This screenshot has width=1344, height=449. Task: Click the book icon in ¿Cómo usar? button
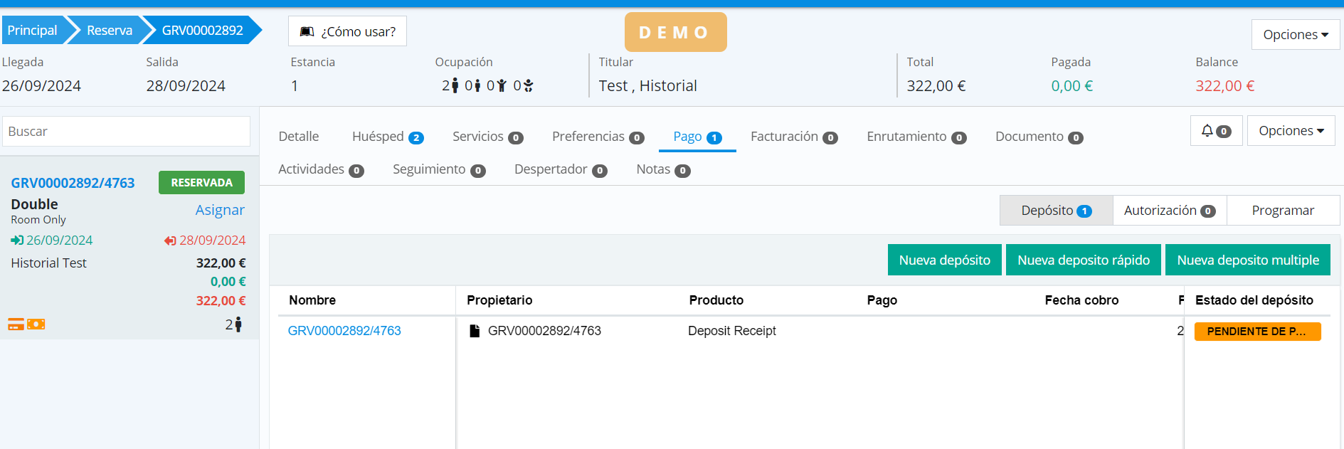[307, 31]
